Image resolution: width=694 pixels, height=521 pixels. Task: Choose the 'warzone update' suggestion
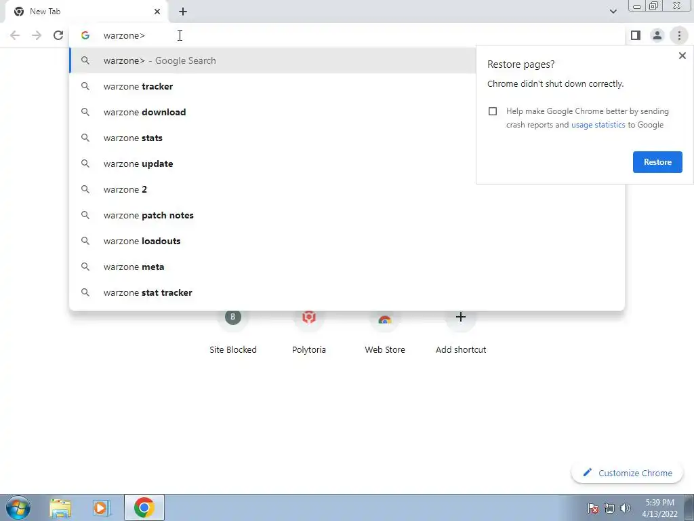pyautogui.click(x=272, y=163)
